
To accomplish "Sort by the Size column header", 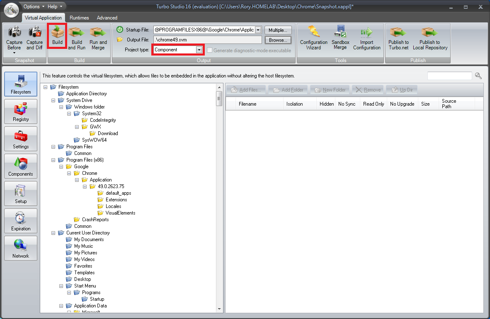I will (x=429, y=104).
